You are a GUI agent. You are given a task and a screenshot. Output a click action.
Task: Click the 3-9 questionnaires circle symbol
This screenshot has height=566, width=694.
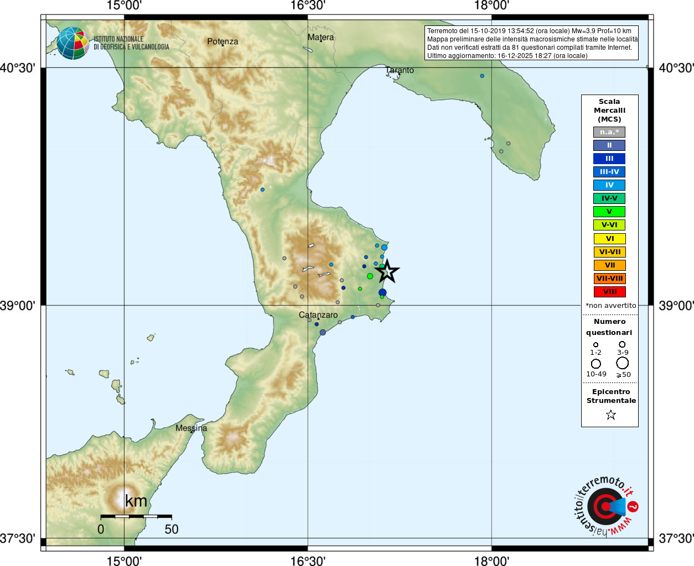pos(622,344)
